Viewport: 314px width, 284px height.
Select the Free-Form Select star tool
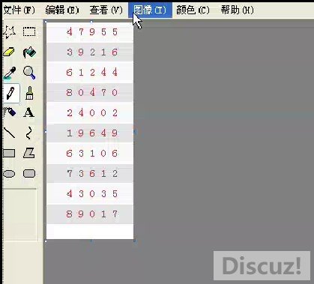click(x=10, y=32)
